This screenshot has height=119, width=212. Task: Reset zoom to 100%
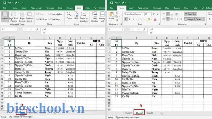point(76,16)
